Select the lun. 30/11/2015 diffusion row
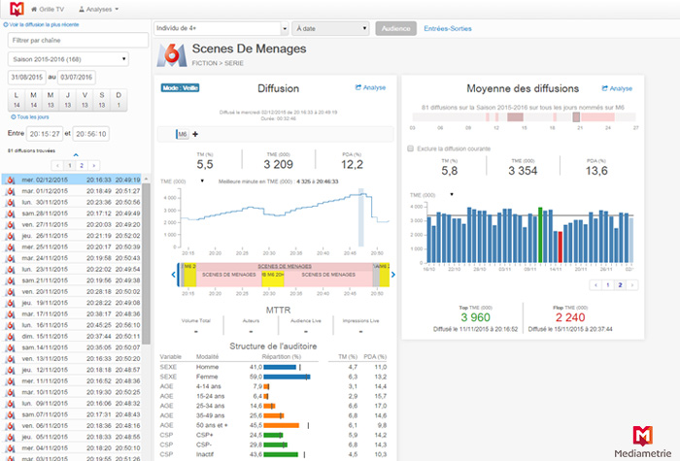Screen dimensions: 680x461 (73, 202)
